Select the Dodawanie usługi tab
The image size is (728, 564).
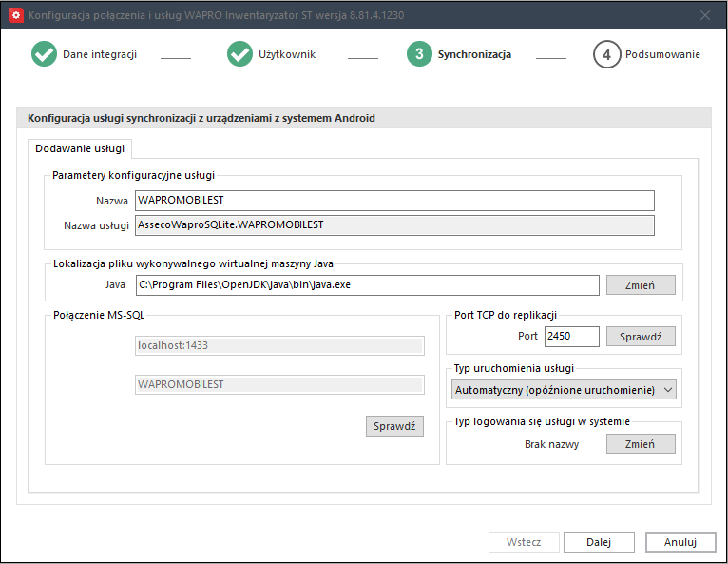(80, 148)
